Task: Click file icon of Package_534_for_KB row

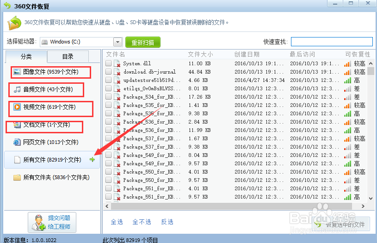Action: point(117,97)
